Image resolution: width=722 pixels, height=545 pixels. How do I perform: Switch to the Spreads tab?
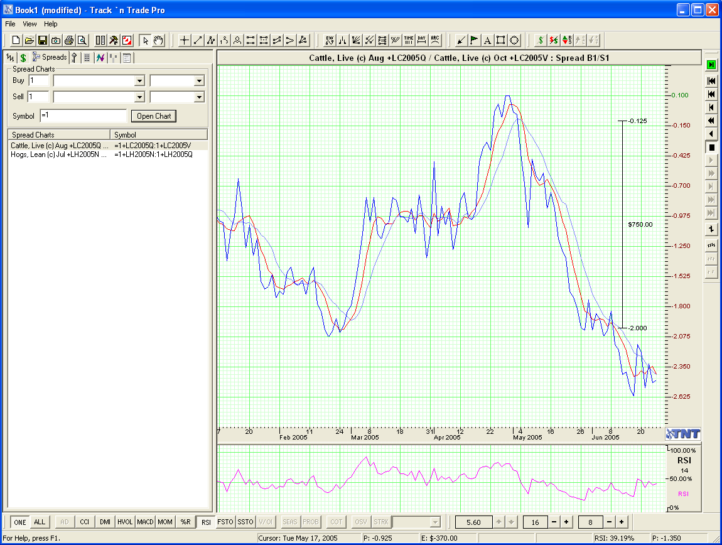point(50,57)
